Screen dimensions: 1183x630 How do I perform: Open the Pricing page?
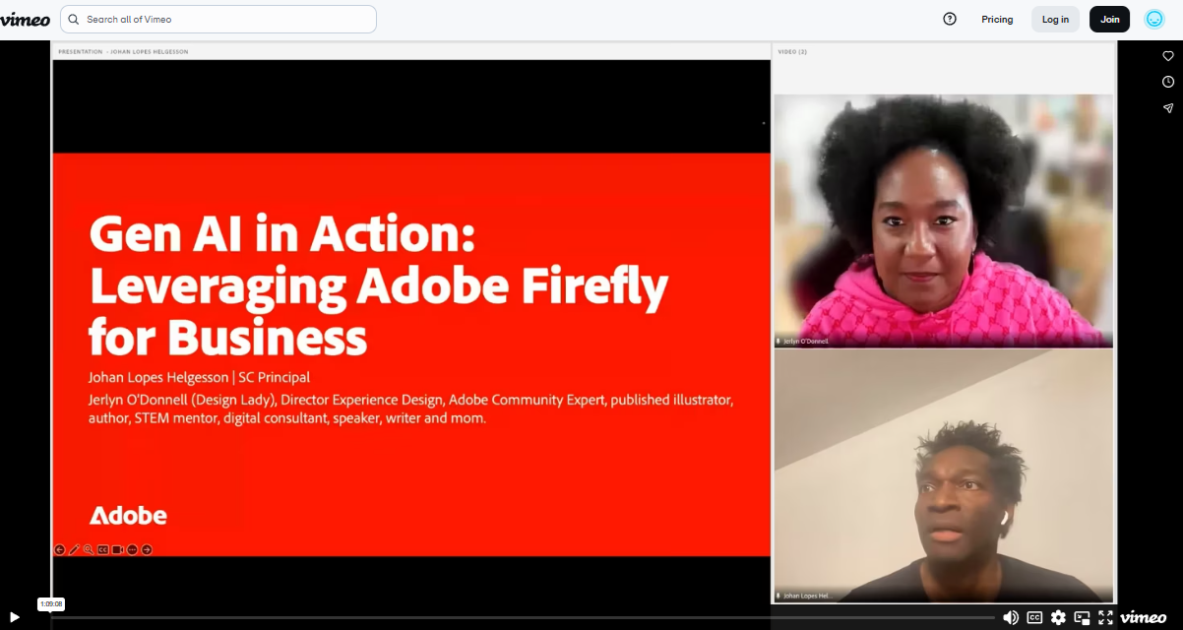click(997, 19)
